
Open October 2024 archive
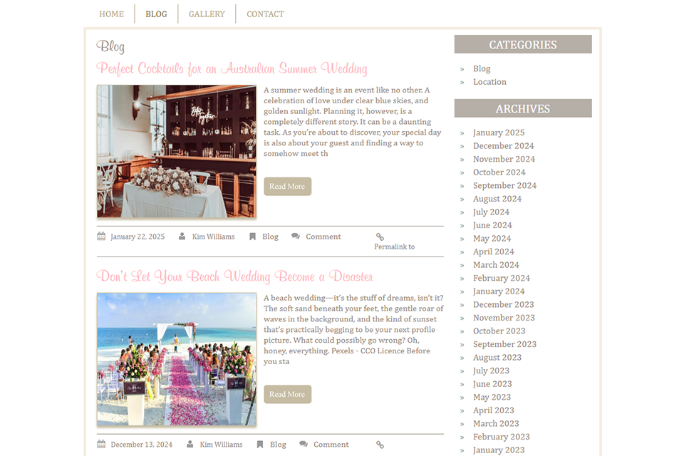coord(499,172)
